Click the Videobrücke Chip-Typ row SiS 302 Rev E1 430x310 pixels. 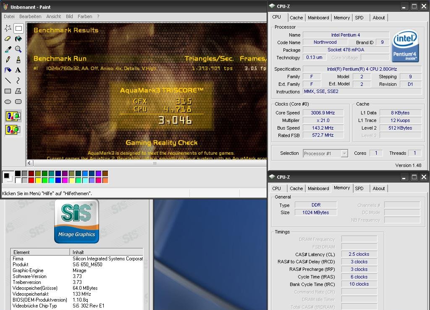(77, 306)
